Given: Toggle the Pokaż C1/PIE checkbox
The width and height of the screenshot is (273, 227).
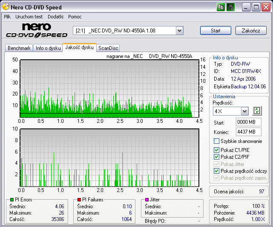Looking at the screenshot, I should point(216,150).
